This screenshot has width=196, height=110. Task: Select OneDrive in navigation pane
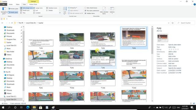click(9, 59)
